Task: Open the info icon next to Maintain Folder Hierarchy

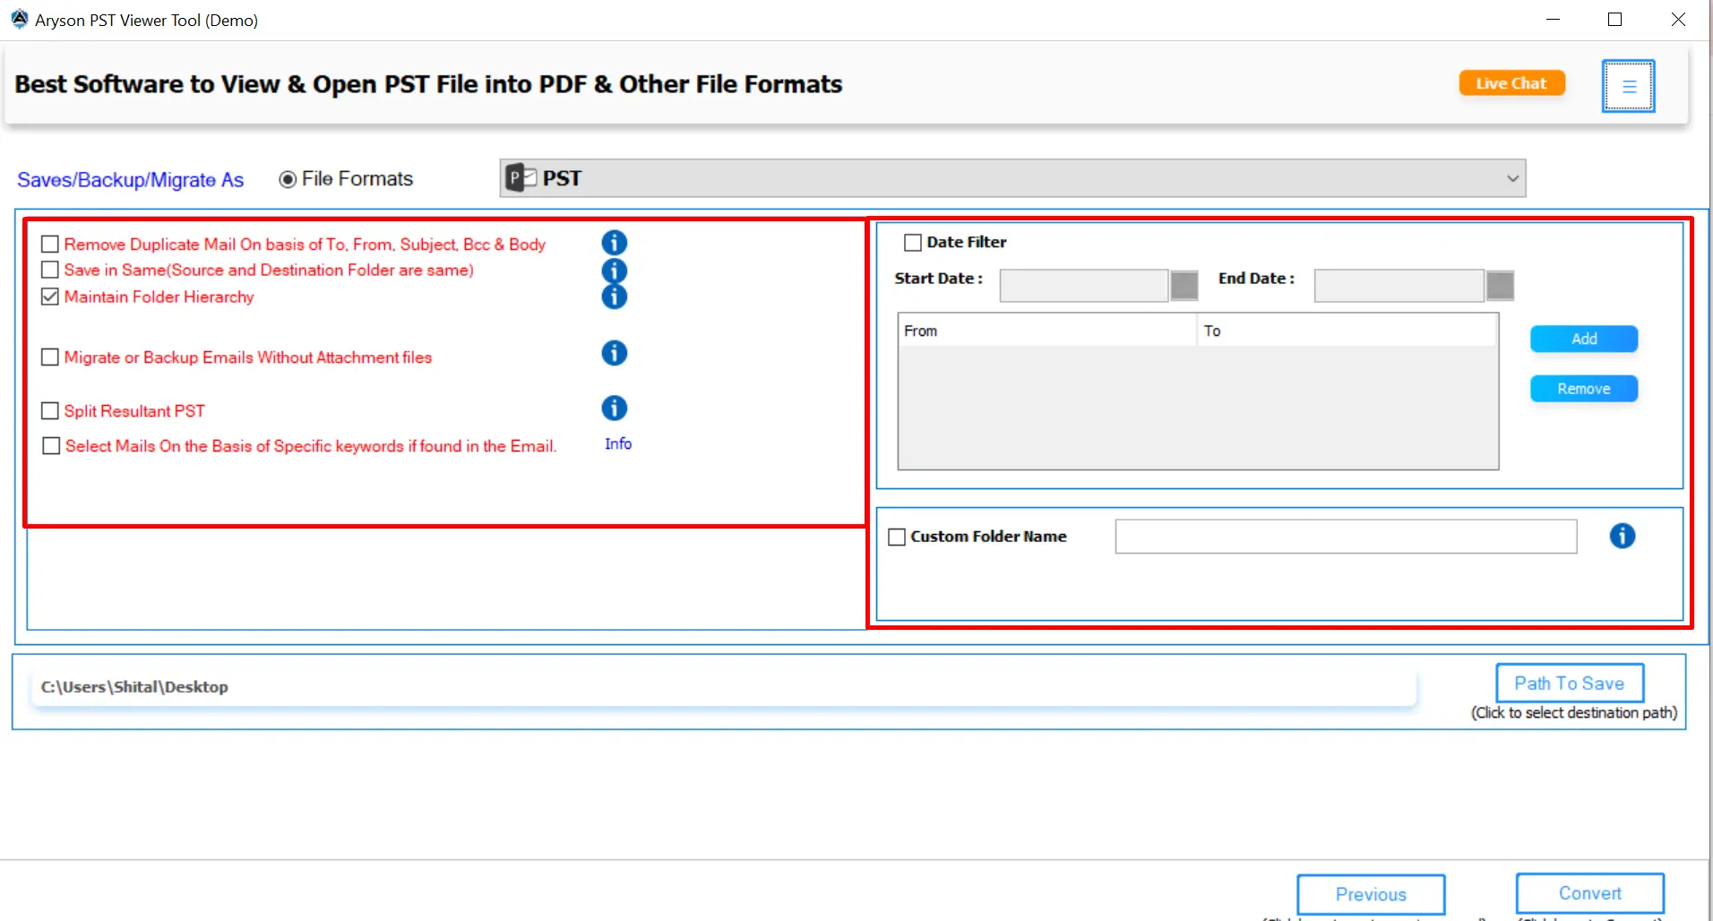Action: click(x=614, y=297)
